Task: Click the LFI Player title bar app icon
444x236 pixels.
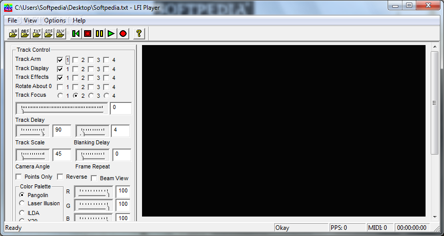Action: [x=8, y=8]
